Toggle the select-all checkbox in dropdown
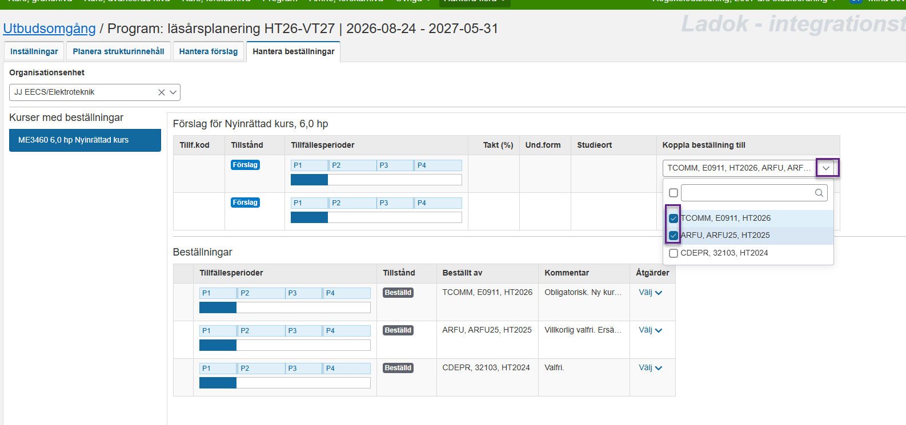 pos(674,193)
